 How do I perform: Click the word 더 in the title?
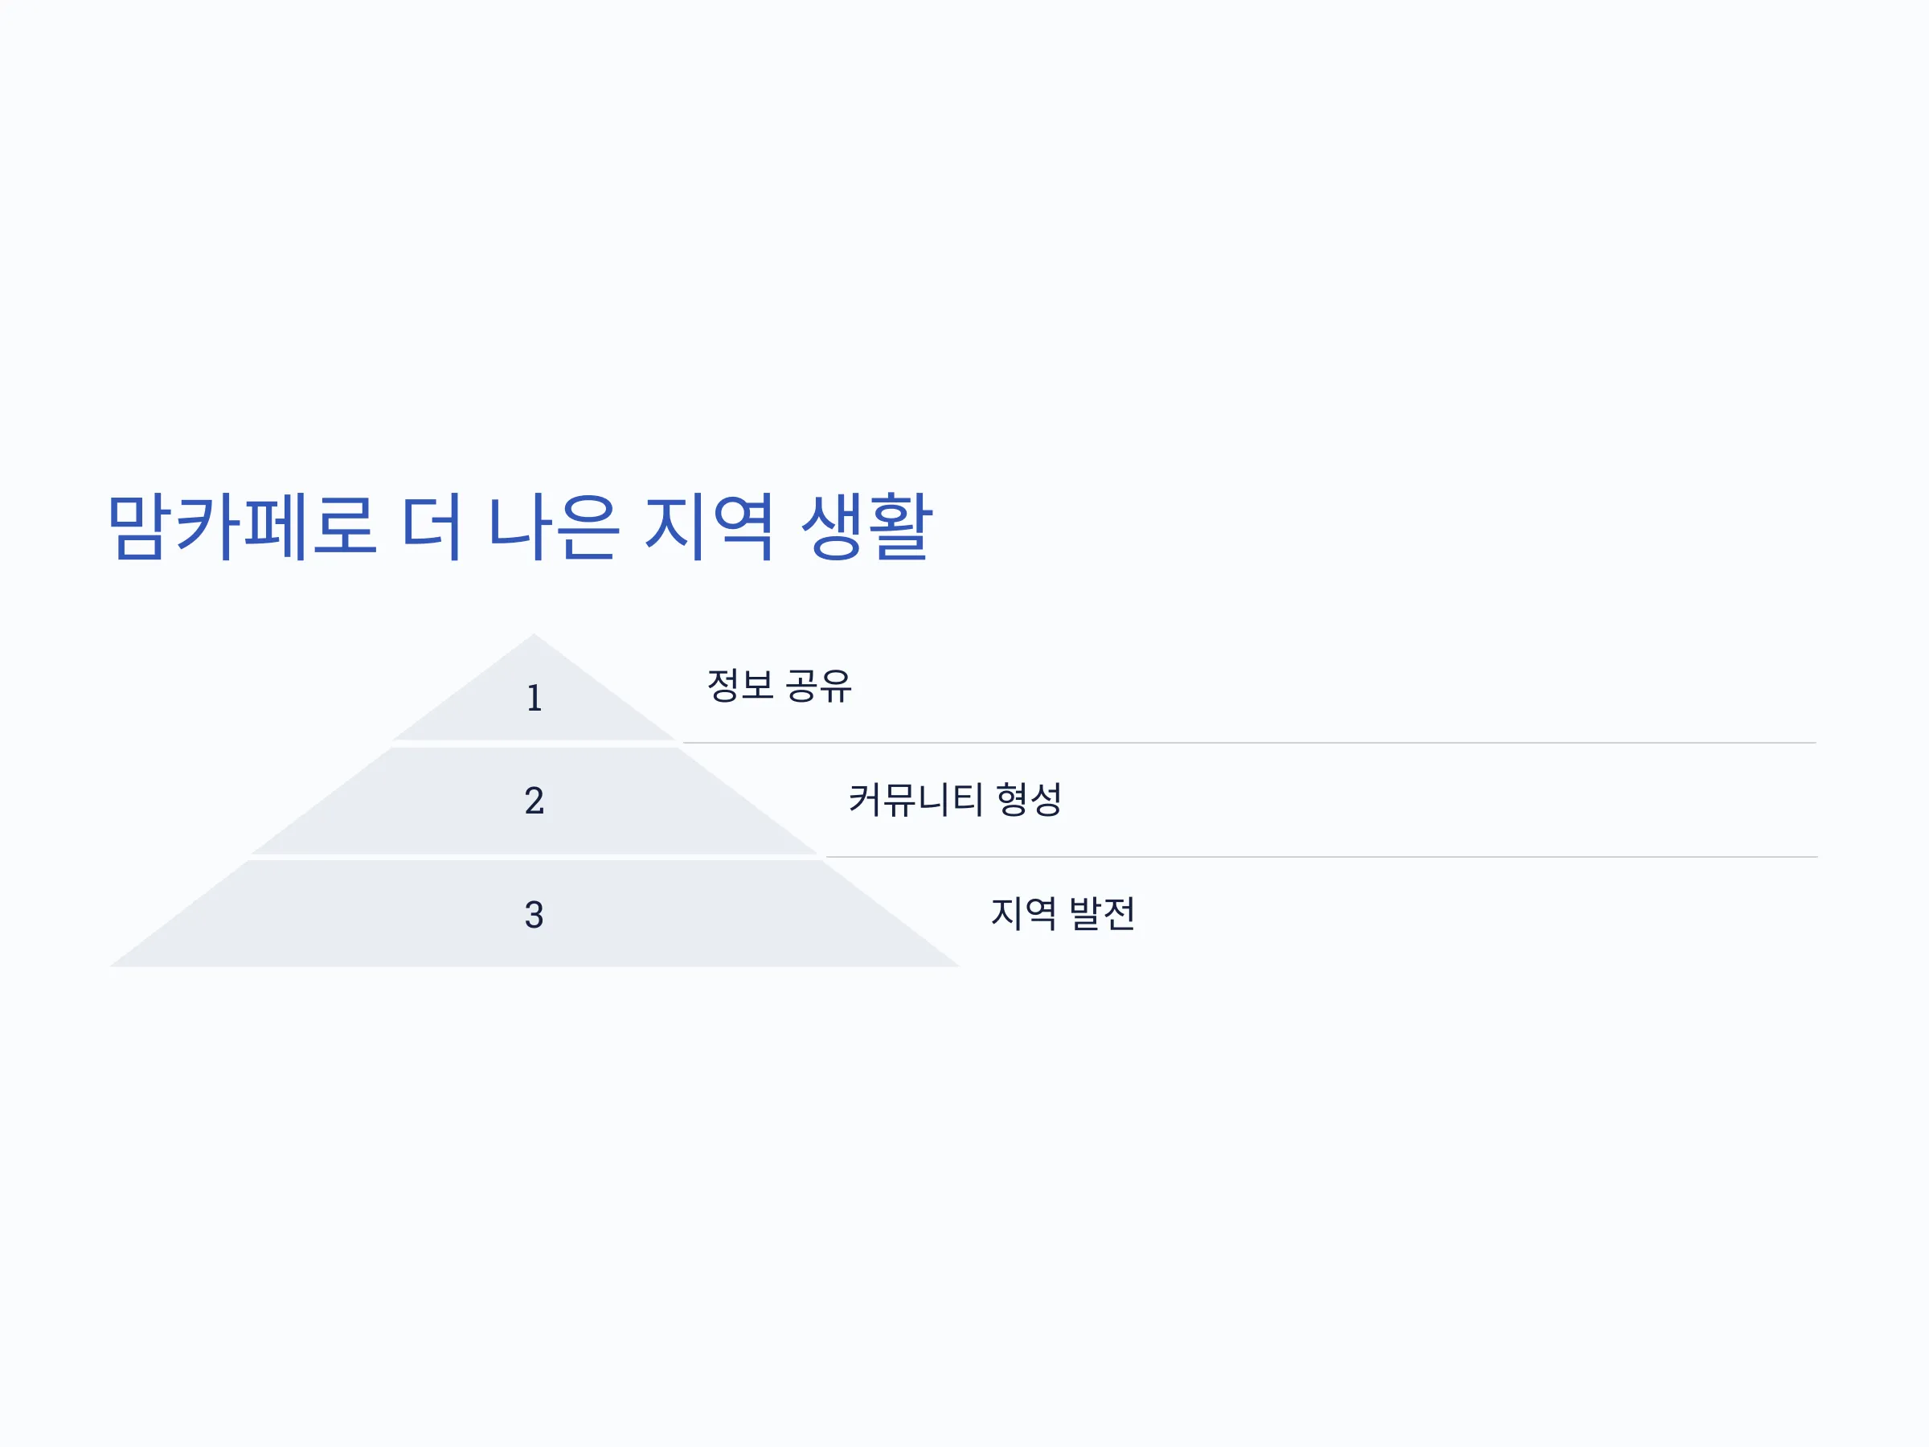pyautogui.click(x=431, y=527)
